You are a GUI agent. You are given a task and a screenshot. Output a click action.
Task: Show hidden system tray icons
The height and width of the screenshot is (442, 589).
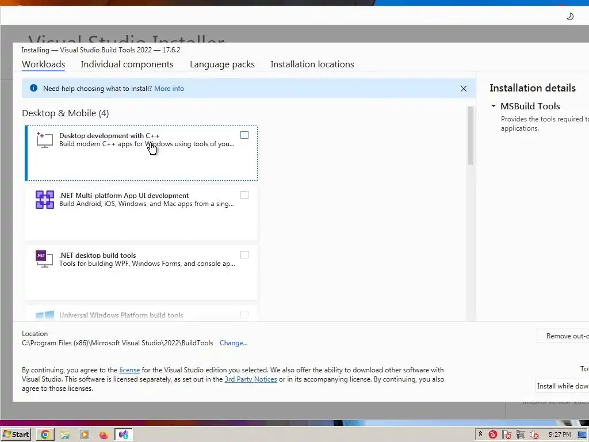click(480, 435)
